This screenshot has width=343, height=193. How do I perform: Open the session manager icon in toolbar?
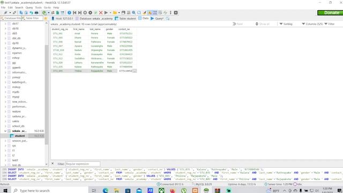(x=5, y=13)
